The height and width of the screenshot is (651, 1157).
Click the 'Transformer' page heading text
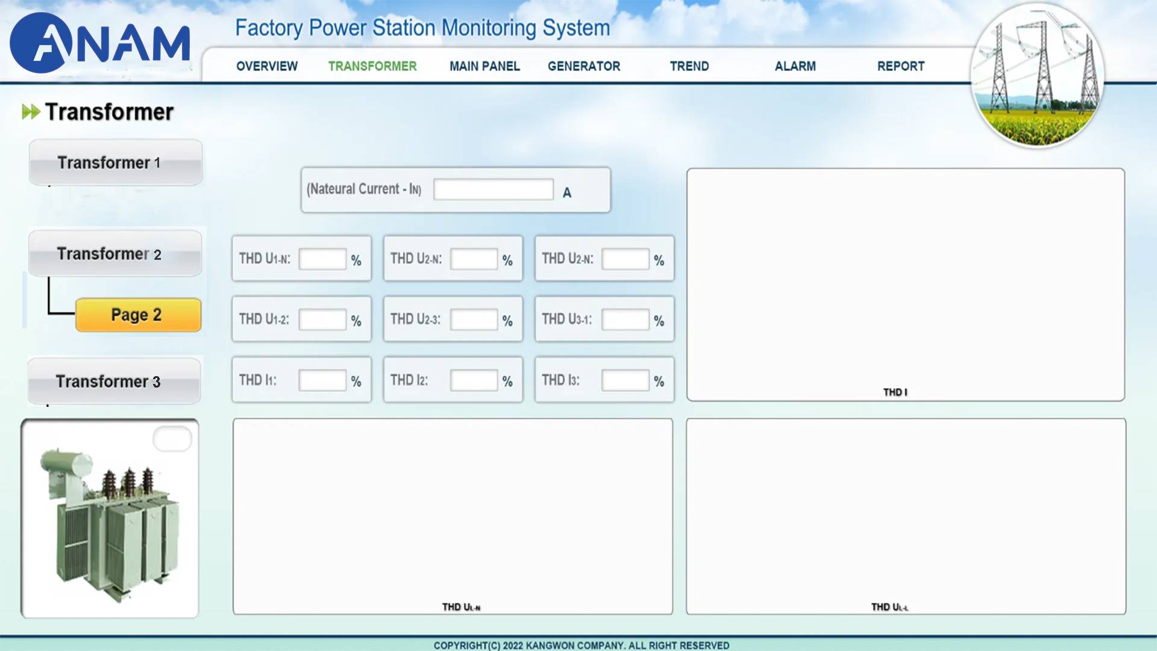point(109,112)
